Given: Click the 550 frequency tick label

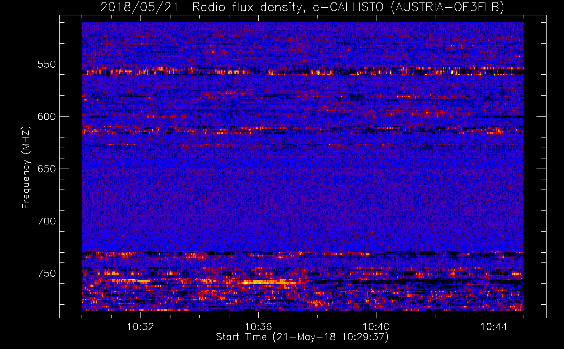Looking at the screenshot, I should (x=47, y=64).
